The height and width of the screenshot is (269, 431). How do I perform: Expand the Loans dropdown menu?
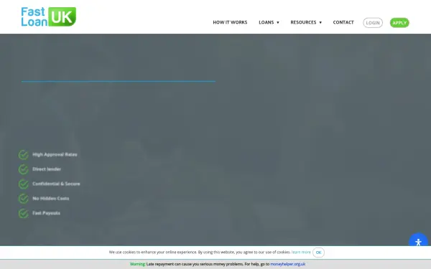[269, 22]
